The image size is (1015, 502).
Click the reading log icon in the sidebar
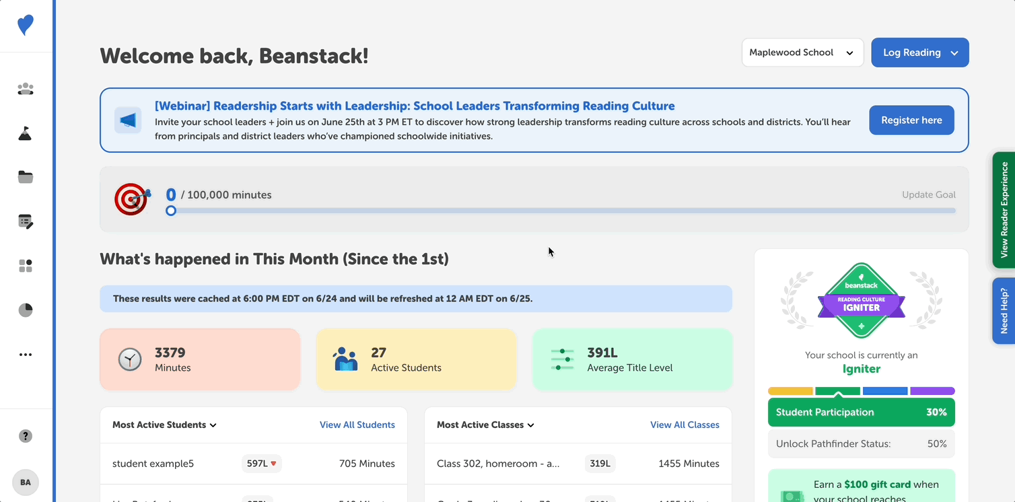[x=26, y=221]
